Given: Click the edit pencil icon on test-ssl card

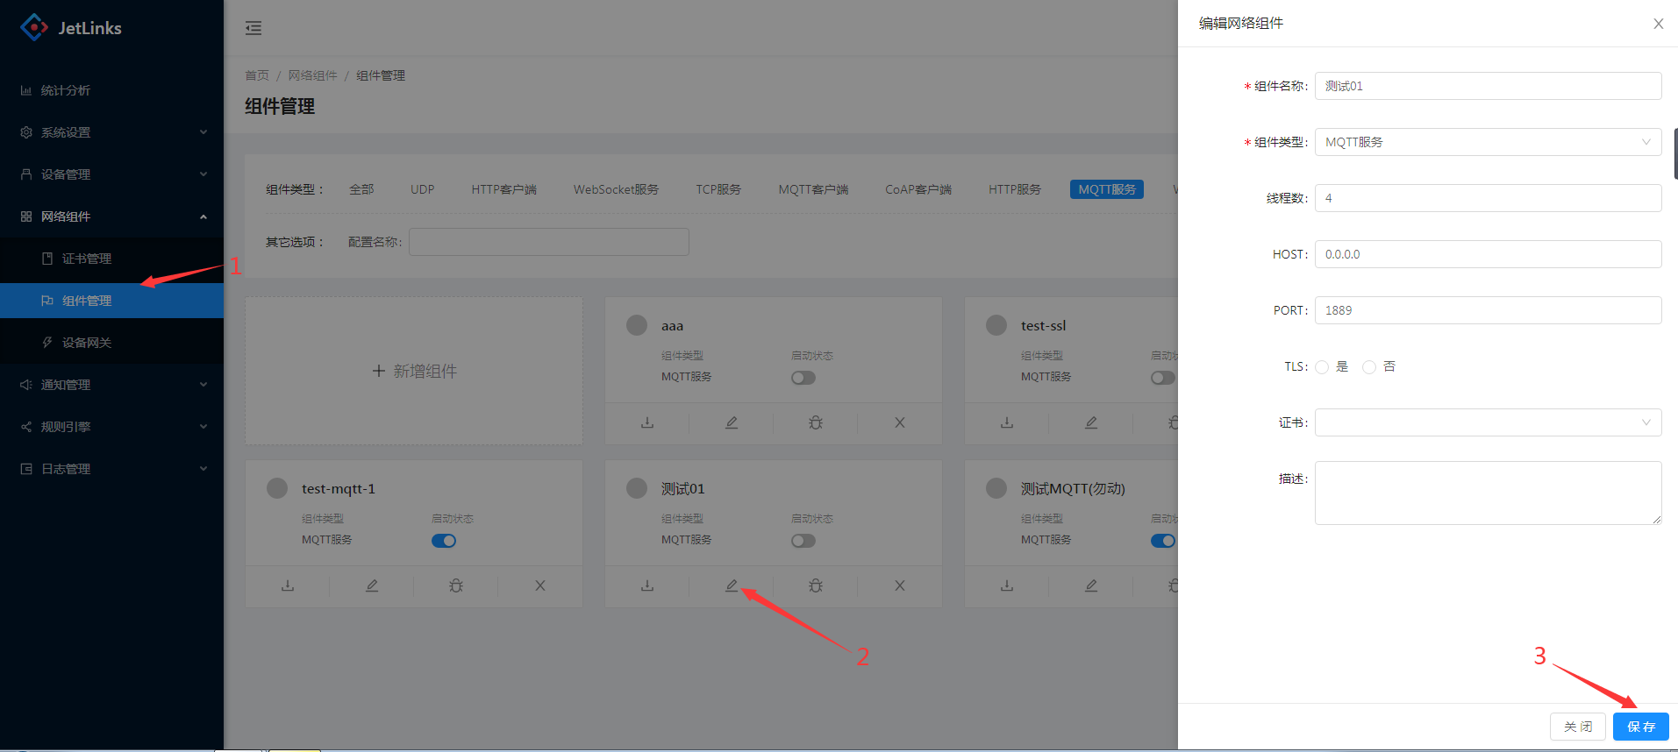Looking at the screenshot, I should 1090,422.
